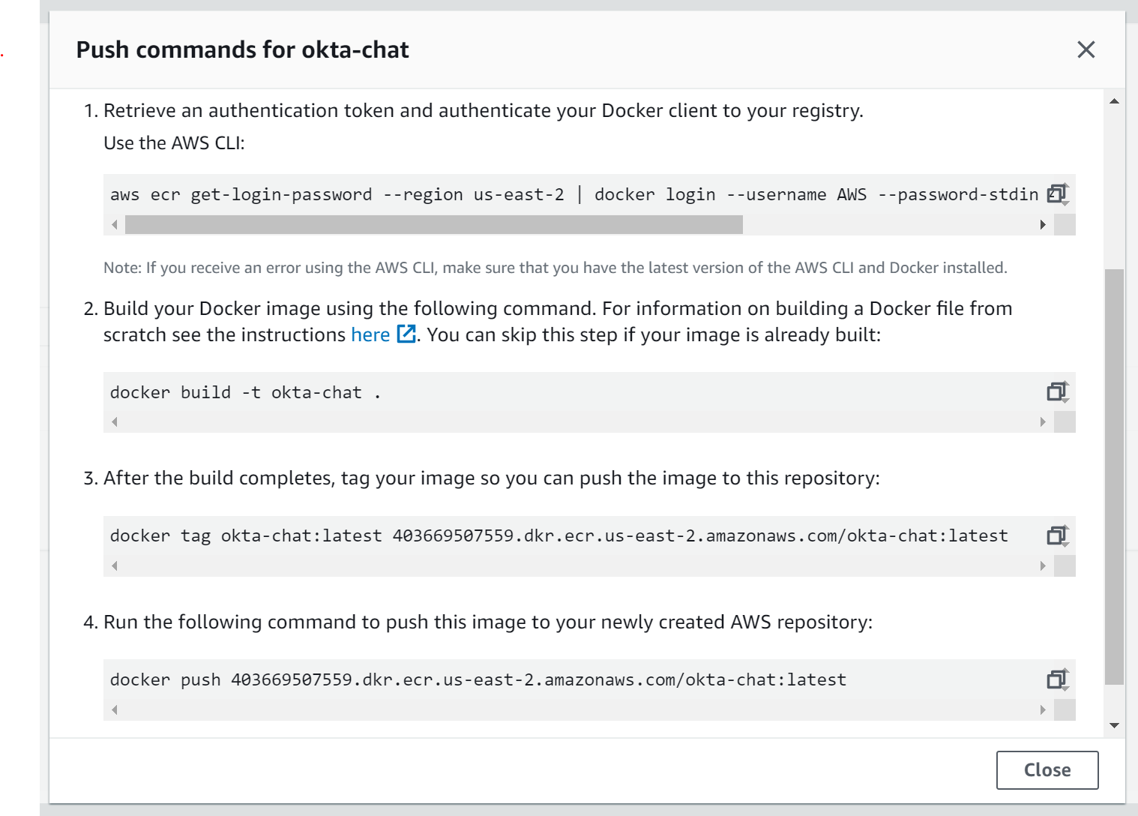Copy the docker build command
Viewport: 1138px width, 816px height.
point(1057,391)
